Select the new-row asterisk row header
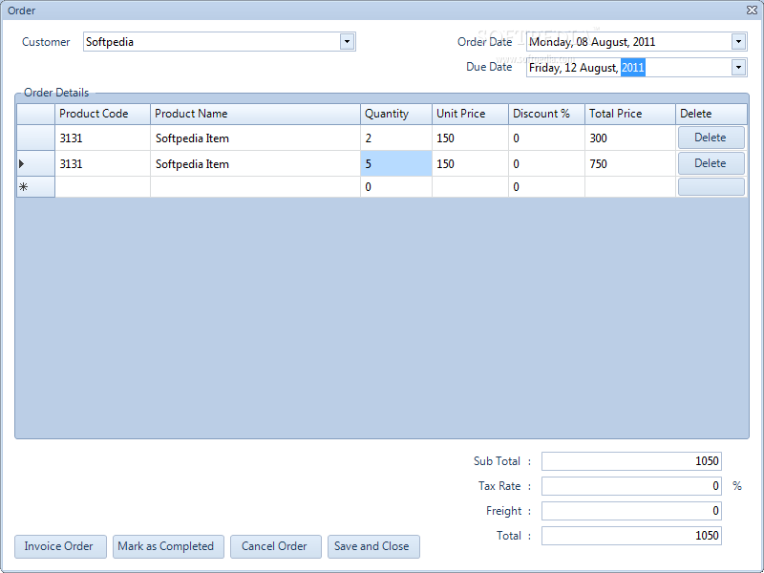This screenshot has width=764, height=573. pos(35,187)
